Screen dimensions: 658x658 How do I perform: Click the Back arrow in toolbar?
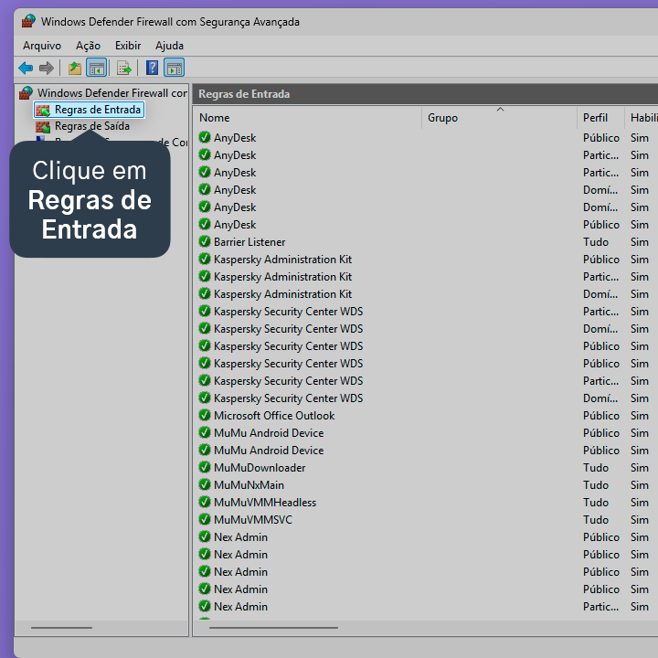point(26,68)
